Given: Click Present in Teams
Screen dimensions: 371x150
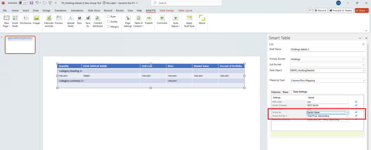Looking at the screenshot, I should point(341,10).
